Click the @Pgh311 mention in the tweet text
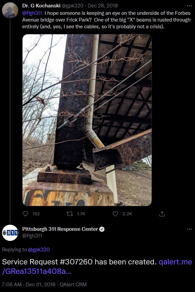 coord(32,13)
